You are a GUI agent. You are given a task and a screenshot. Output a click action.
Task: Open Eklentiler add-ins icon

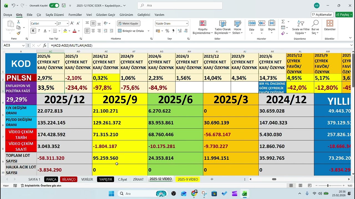click(x=330, y=25)
